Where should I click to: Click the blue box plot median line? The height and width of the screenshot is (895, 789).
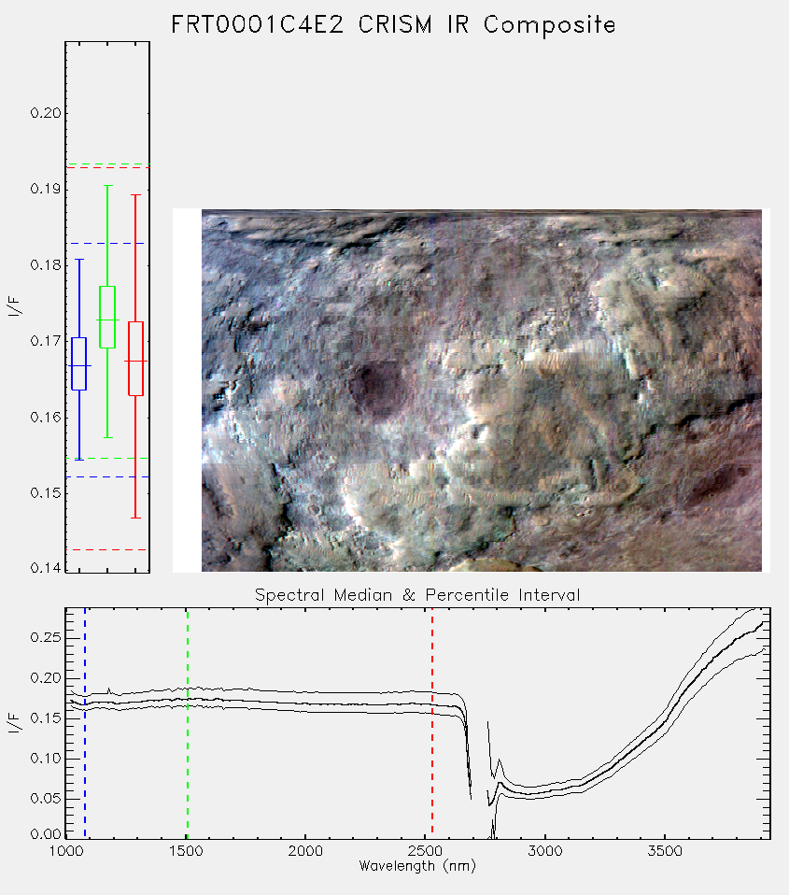78,366
